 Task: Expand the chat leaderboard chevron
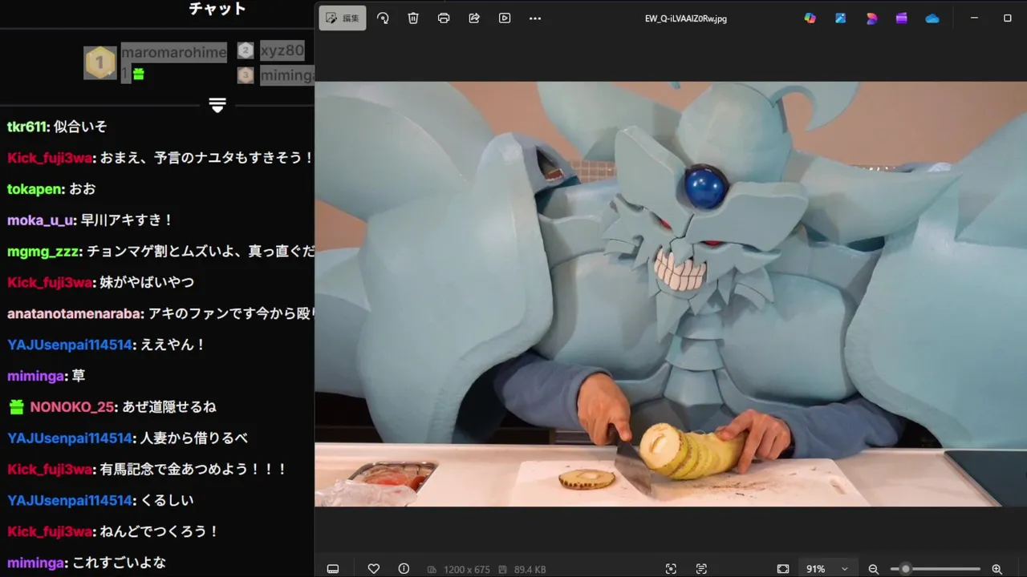click(x=217, y=105)
